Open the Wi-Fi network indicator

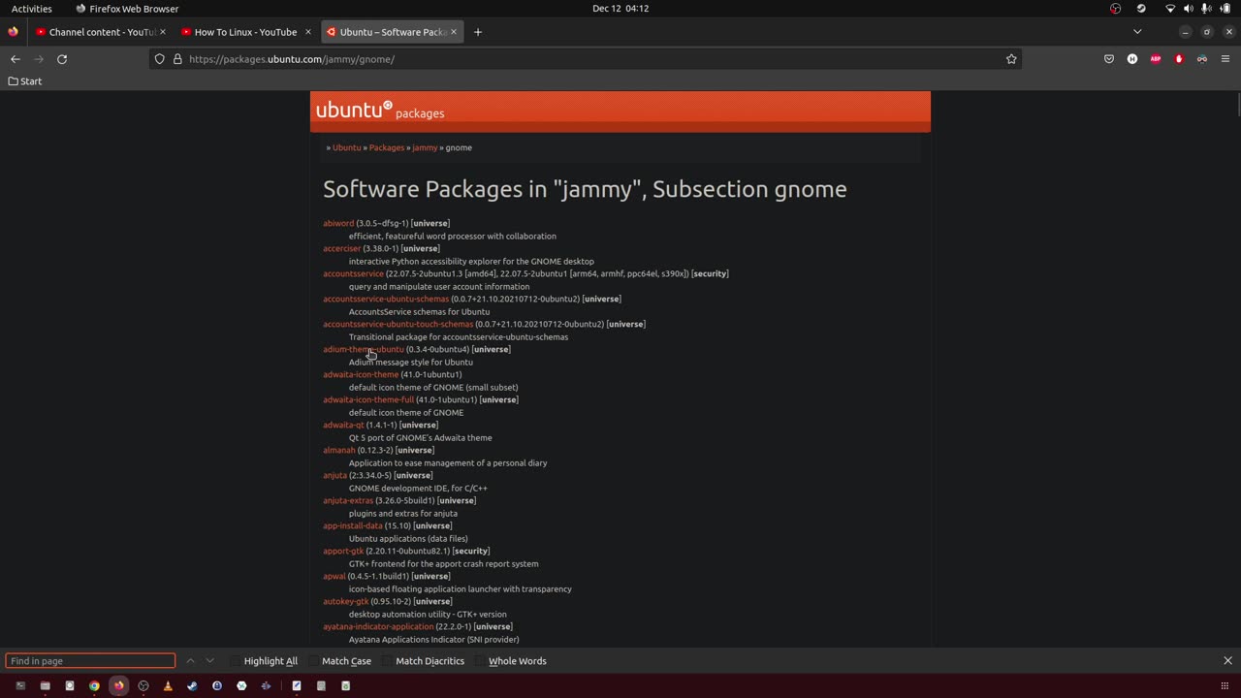pos(1170,9)
